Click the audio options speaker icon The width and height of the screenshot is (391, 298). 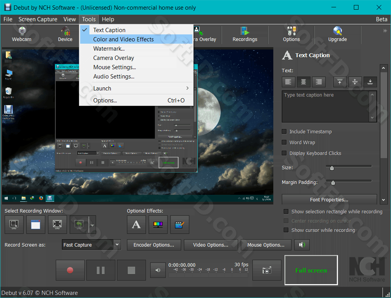point(302,245)
